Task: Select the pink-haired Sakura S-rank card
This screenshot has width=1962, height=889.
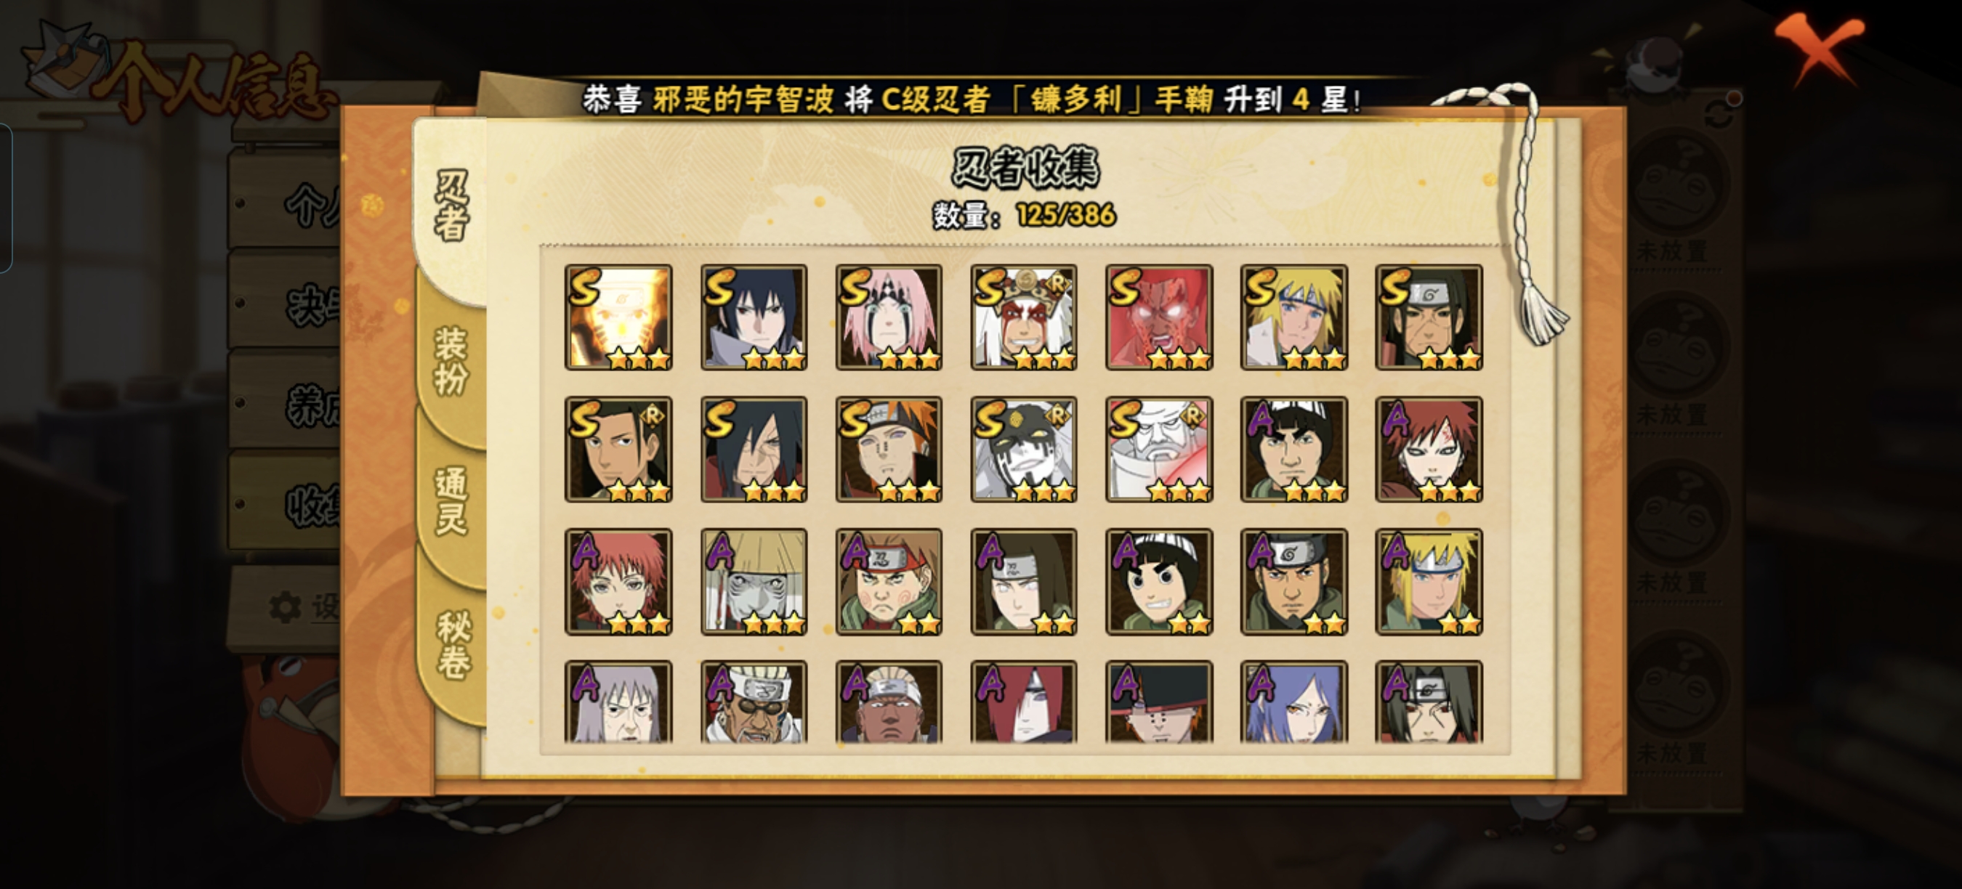Action: (x=889, y=317)
